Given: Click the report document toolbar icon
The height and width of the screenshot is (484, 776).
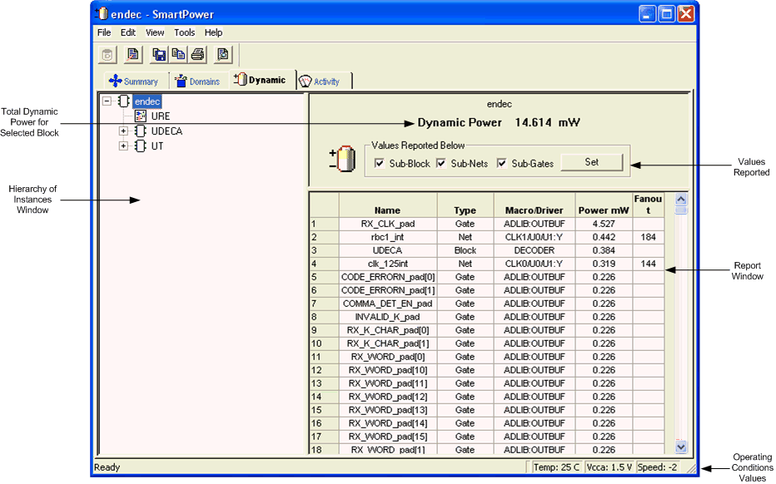Looking at the screenshot, I should 132,54.
